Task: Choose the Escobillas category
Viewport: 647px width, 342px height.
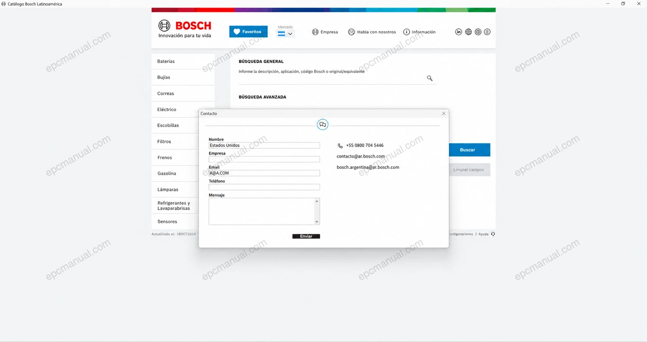Action: [175, 126]
